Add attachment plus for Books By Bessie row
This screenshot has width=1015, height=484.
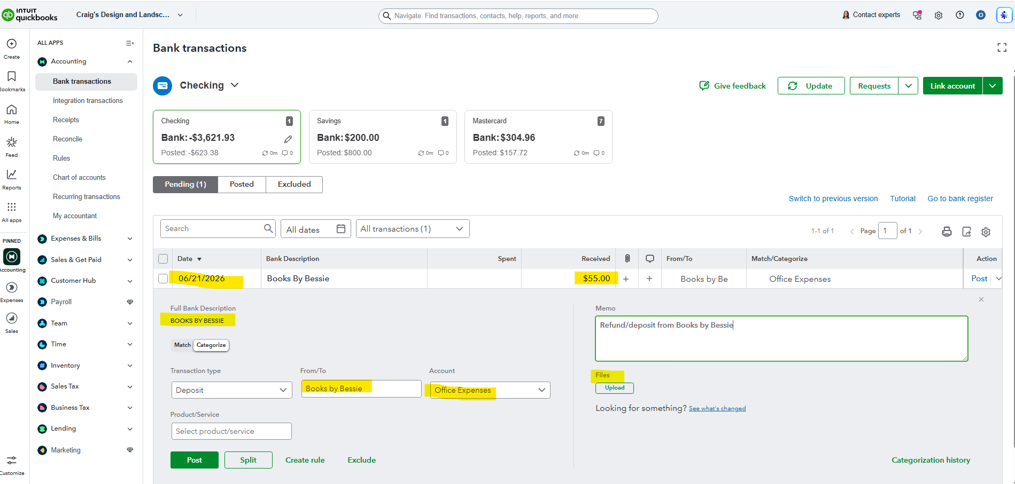(626, 279)
